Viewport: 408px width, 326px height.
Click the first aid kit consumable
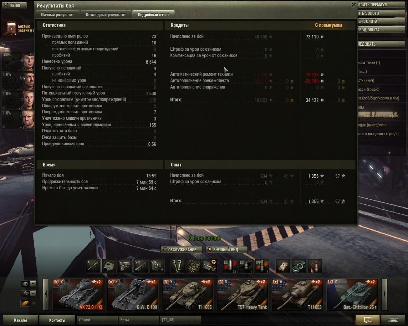[x=283, y=266]
